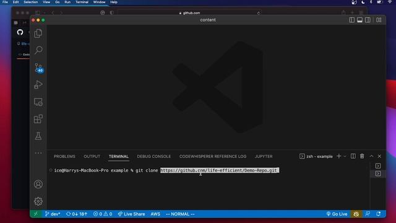Screen dimensions: 396x223
Task: Open the View menu
Action: point(46,2)
